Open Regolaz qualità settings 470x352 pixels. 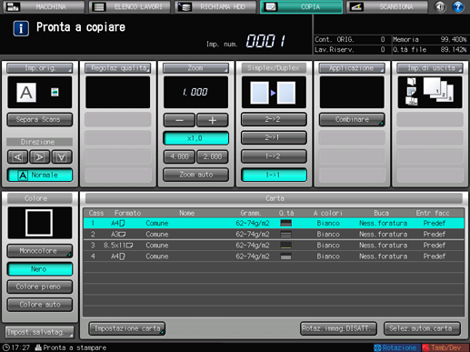(117, 68)
